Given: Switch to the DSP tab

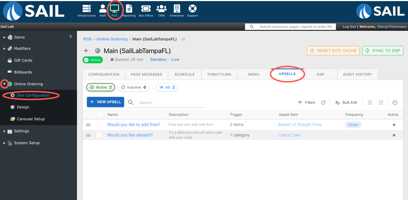Looking at the screenshot, I should [321, 74].
